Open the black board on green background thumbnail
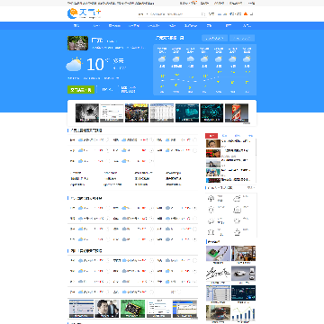 point(132,309)
